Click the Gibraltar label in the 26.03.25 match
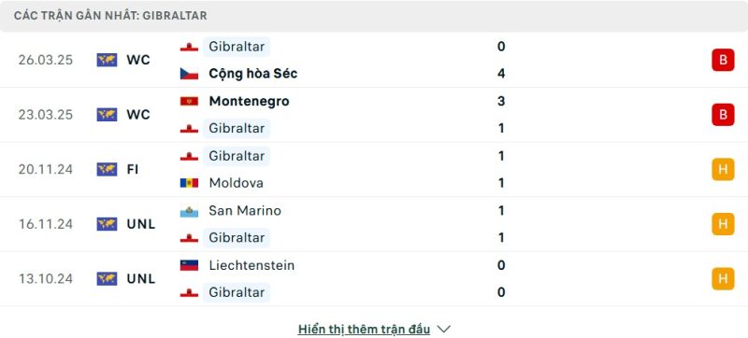Viewport: 748px width, 338px height. 237,47
